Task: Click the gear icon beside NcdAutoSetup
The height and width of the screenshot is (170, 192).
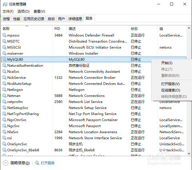Action: [4, 83]
